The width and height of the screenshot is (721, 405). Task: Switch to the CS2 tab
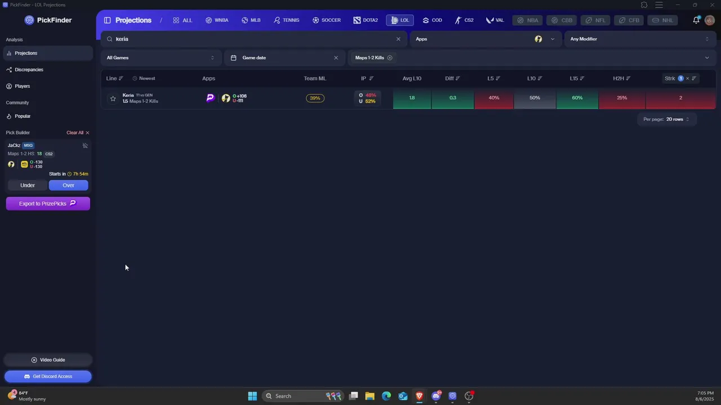(x=465, y=20)
